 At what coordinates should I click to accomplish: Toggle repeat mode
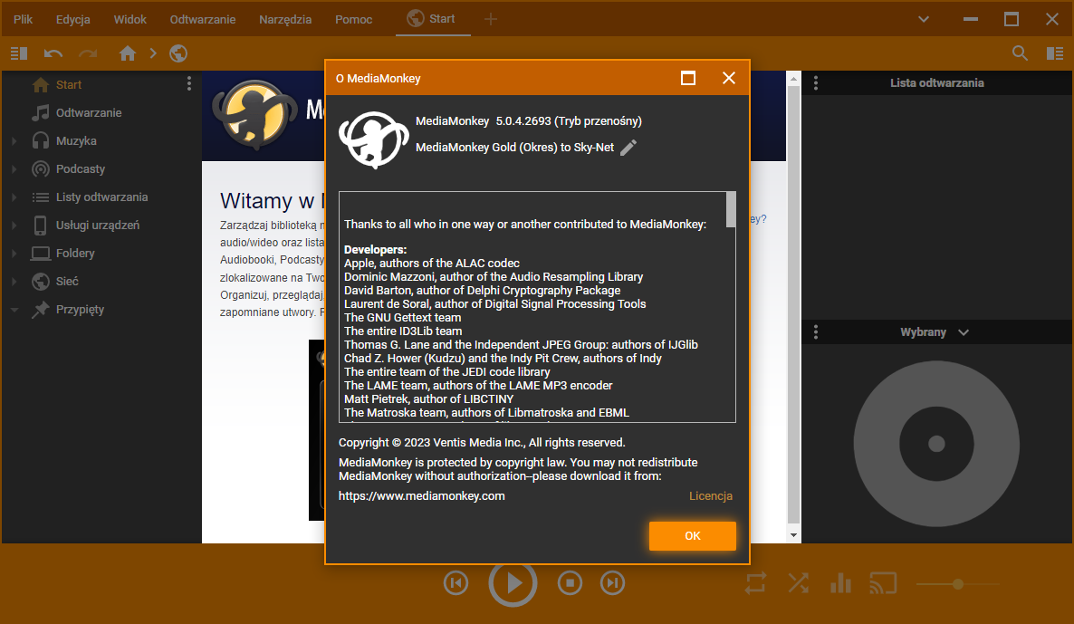pos(755,583)
